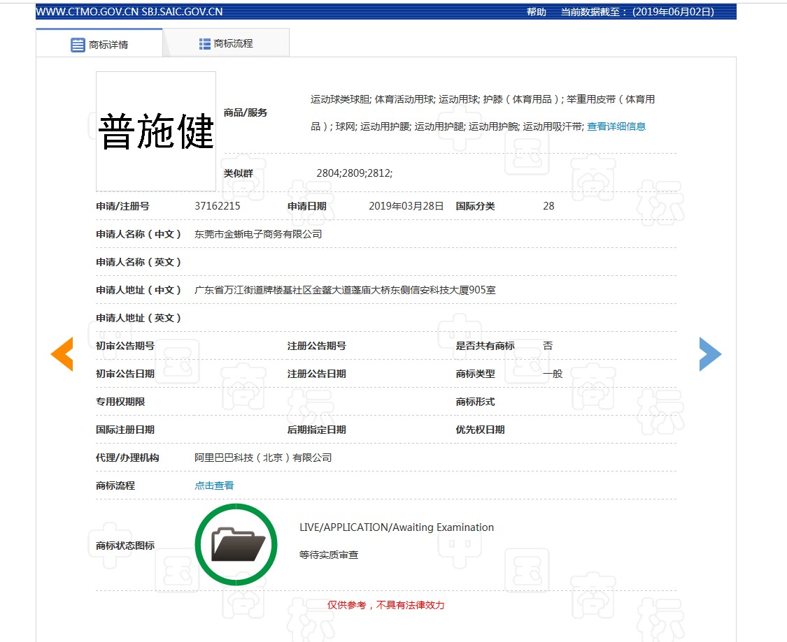This screenshot has height=642, width=787.
Task: Click the list icon on 商标详情 tab
Action: (x=78, y=45)
